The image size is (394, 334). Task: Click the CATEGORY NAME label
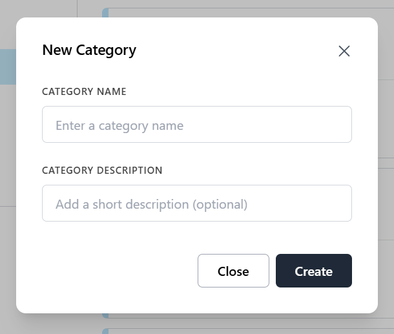[x=84, y=92]
